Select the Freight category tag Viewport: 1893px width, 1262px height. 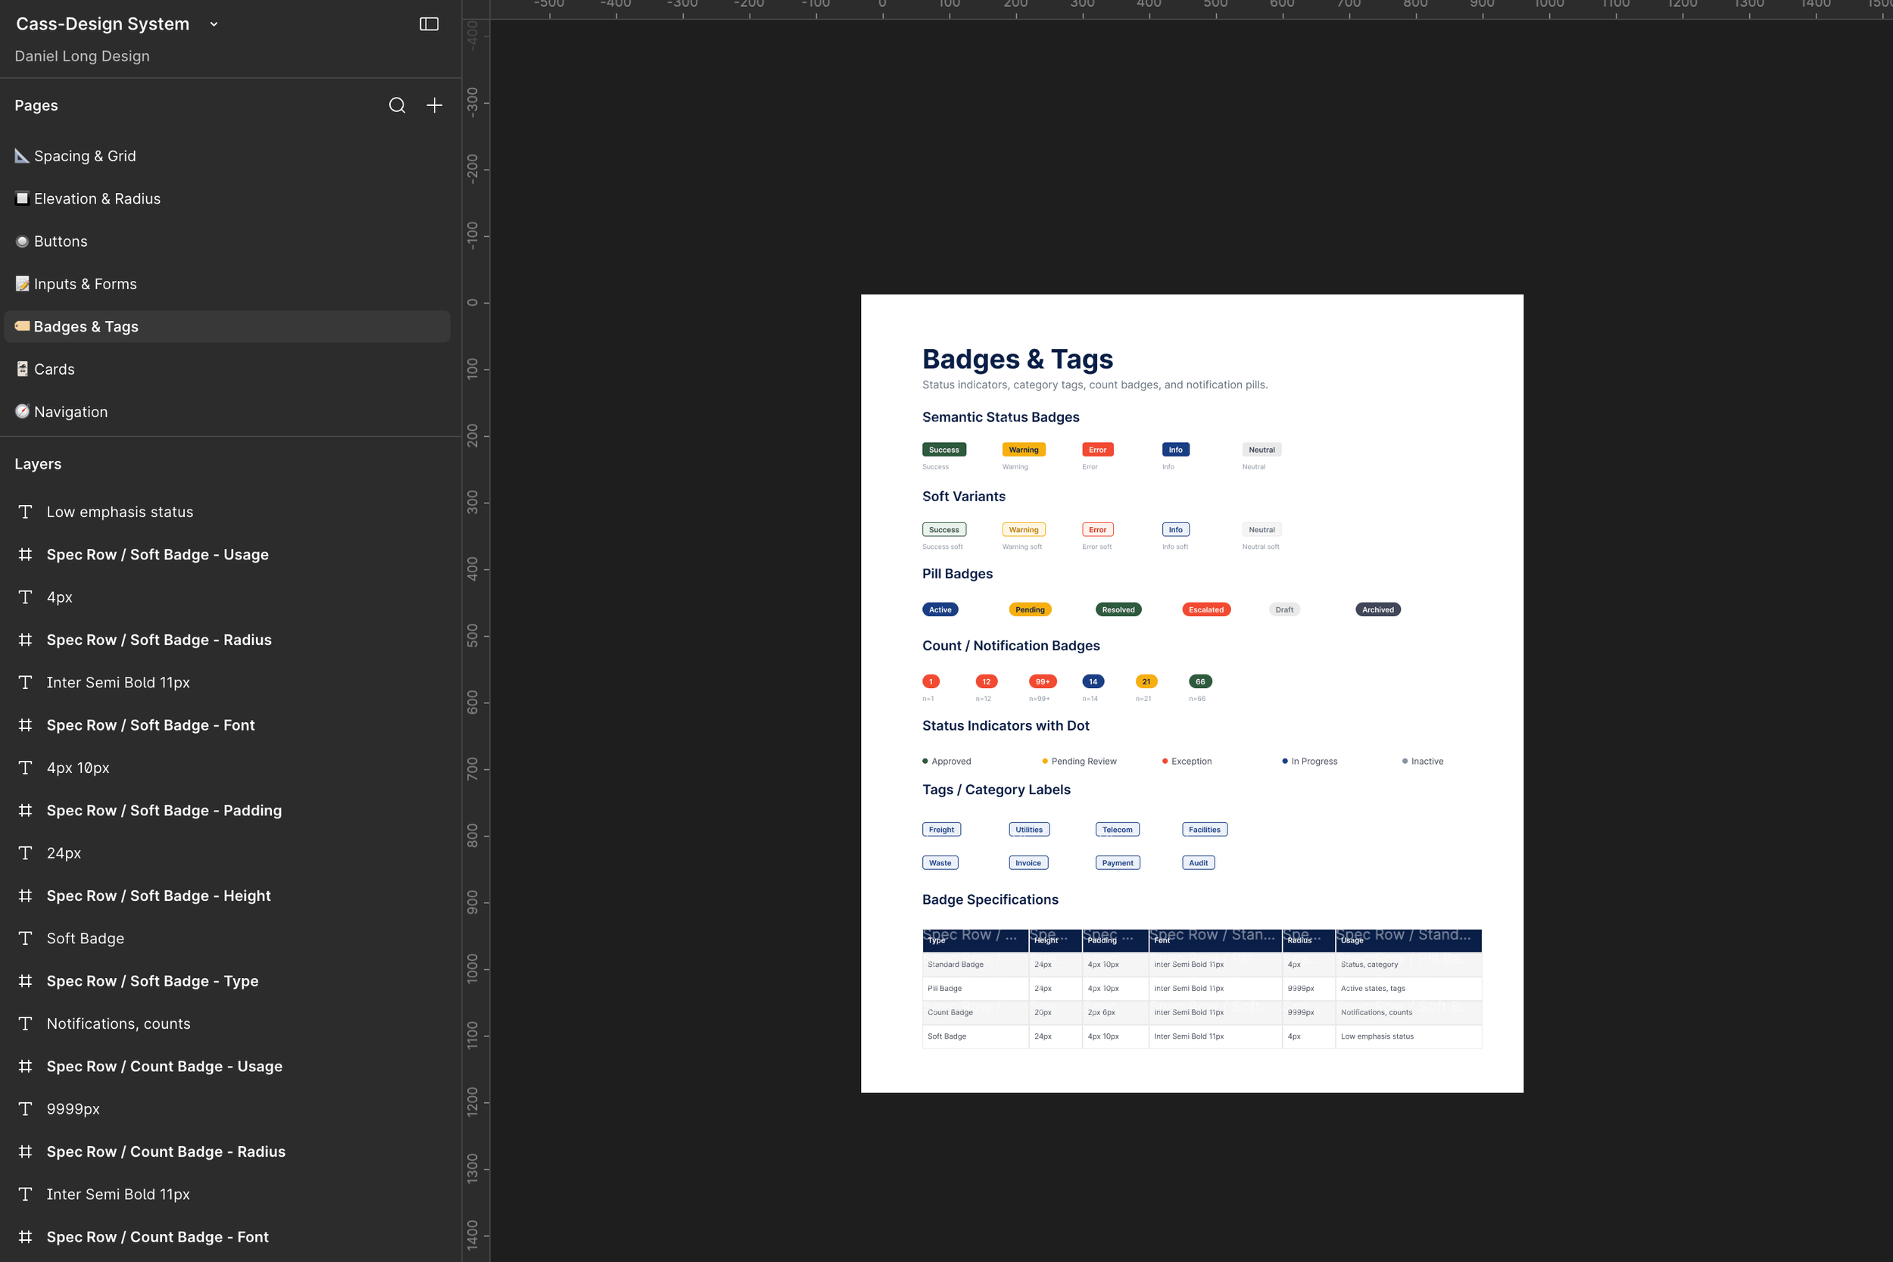tap(942, 830)
